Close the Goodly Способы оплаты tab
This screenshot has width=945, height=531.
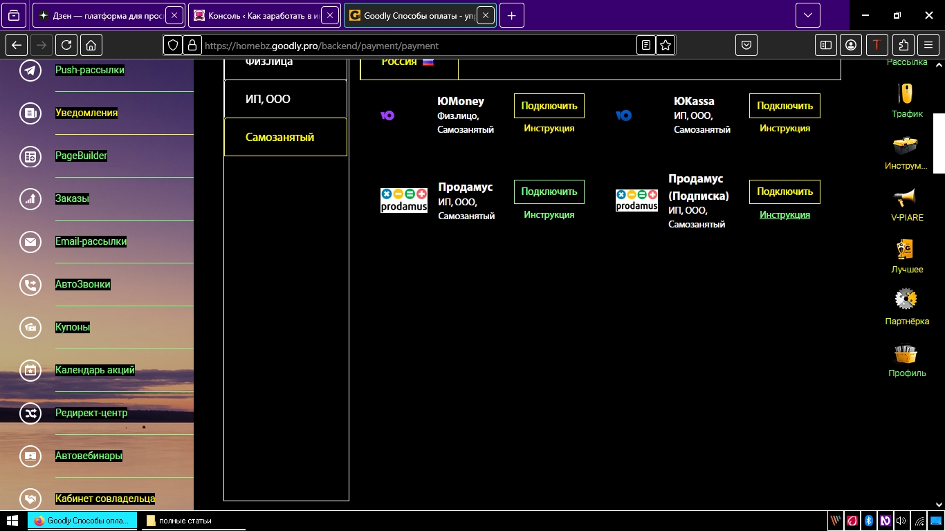[x=486, y=15]
